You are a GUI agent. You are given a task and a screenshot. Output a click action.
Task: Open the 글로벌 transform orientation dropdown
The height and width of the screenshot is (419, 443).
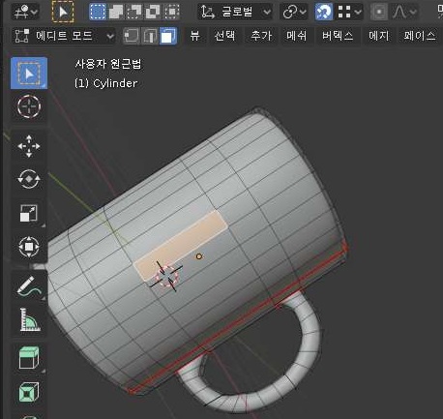pos(235,12)
